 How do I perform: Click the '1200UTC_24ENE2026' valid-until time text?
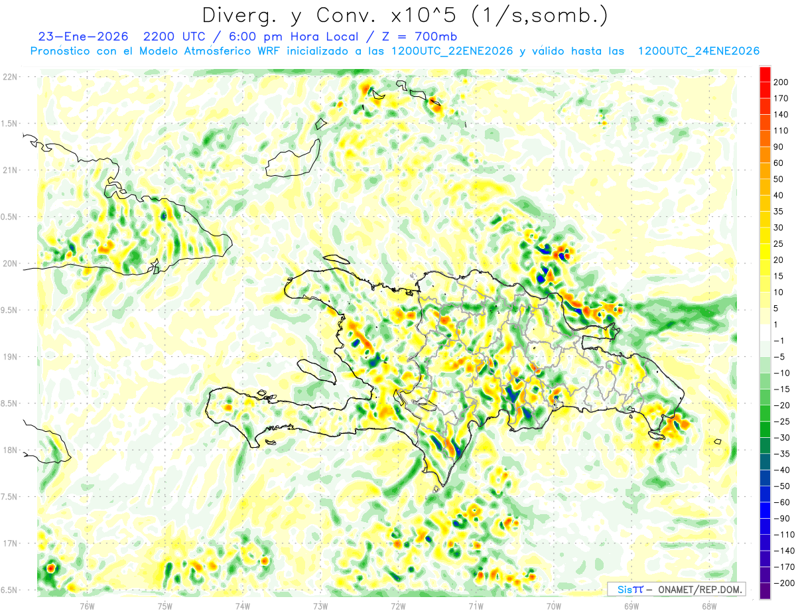click(698, 51)
